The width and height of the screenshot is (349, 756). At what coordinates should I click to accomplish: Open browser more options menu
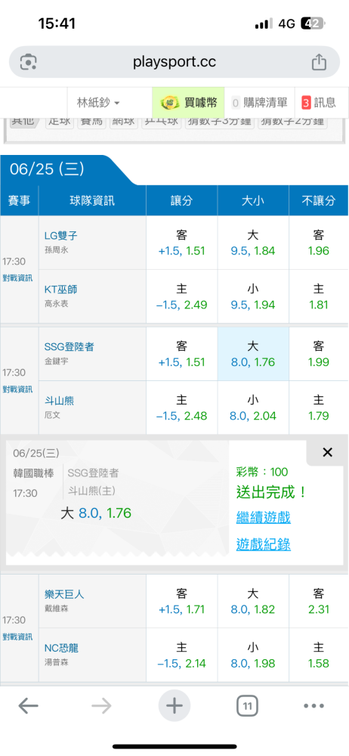pos(313,706)
